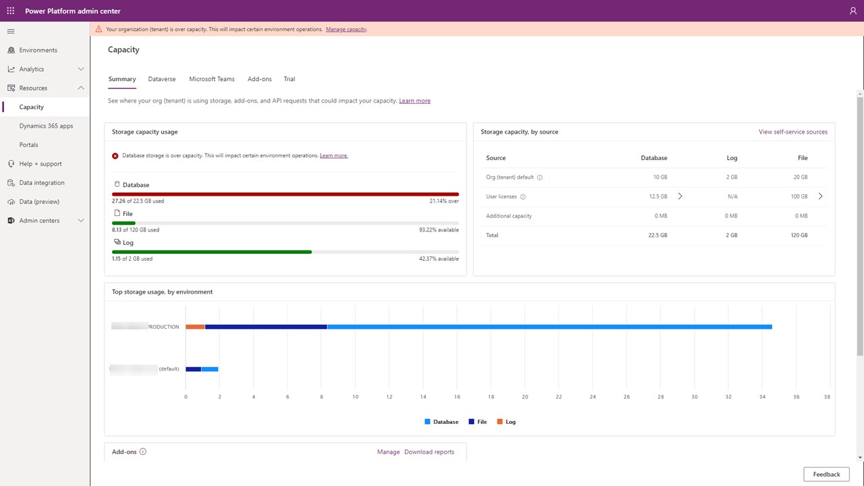Click Learn more link under tabs
Image resolution: width=864 pixels, height=486 pixels.
pyautogui.click(x=414, y=101)
